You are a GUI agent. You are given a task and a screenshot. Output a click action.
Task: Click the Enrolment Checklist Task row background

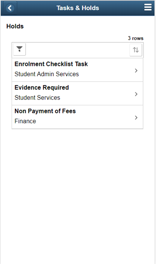tap(78, 70)
